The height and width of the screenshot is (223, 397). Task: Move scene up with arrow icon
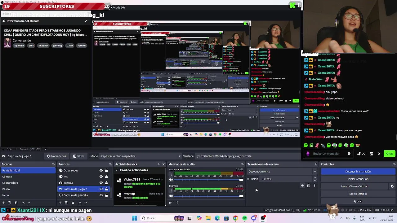[x=23, y=203]
